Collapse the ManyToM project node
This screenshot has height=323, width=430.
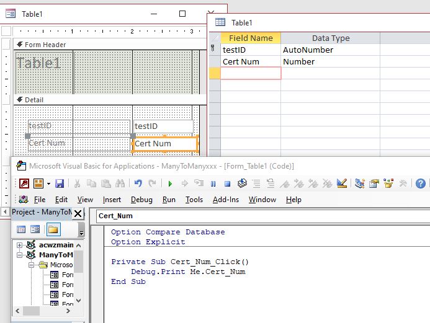(x=19, y=255)
